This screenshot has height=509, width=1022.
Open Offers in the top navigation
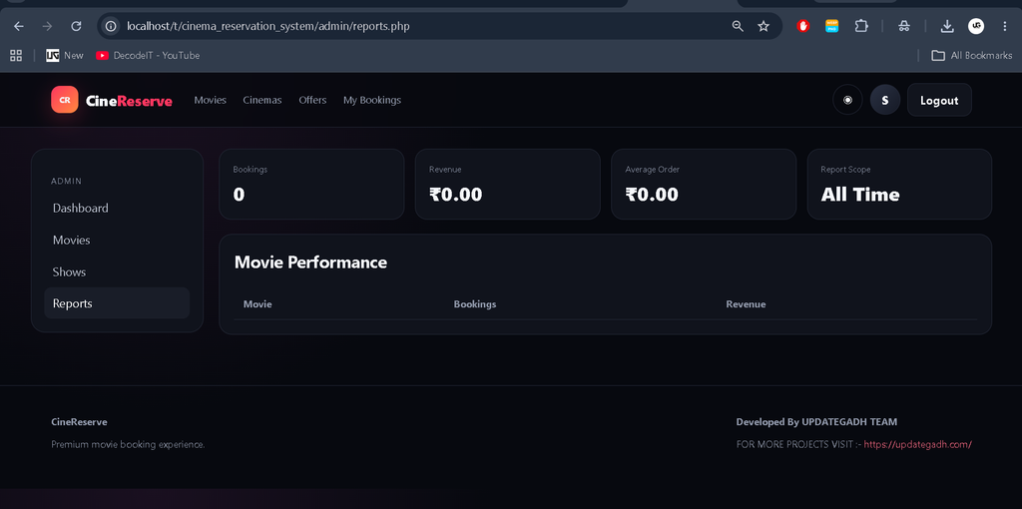point(312,100)
